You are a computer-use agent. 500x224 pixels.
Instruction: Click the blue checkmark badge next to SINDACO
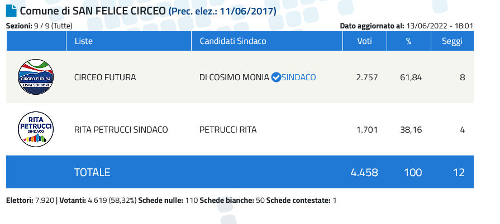coord(276,77)
